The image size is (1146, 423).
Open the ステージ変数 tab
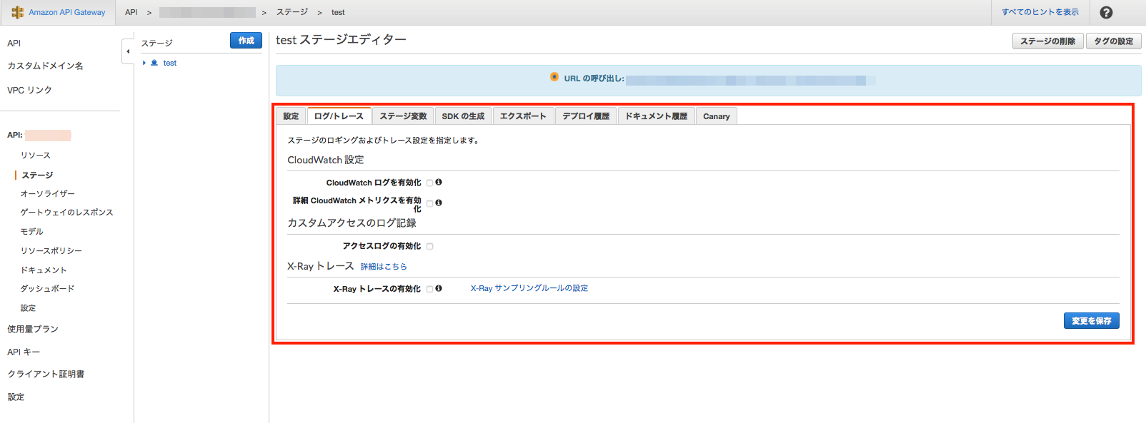(x=403, y=116)
